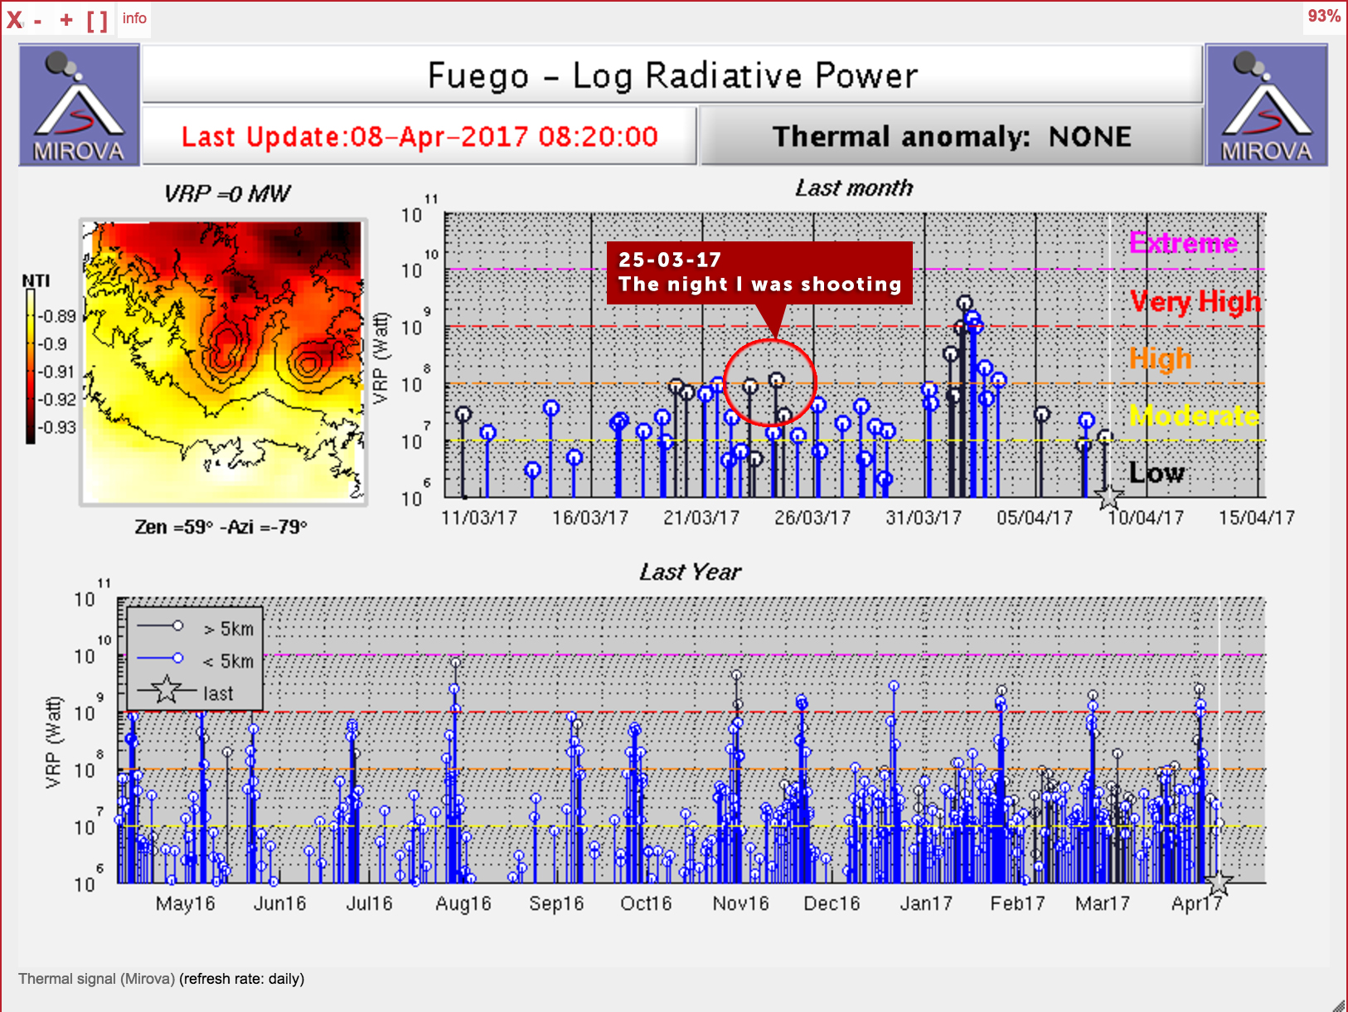Click the Thermal anomaly: NONE status

952,136
